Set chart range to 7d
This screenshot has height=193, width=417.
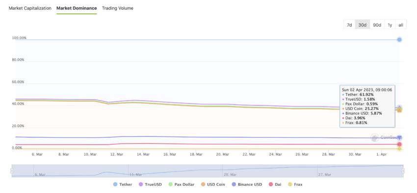[349, 25]
